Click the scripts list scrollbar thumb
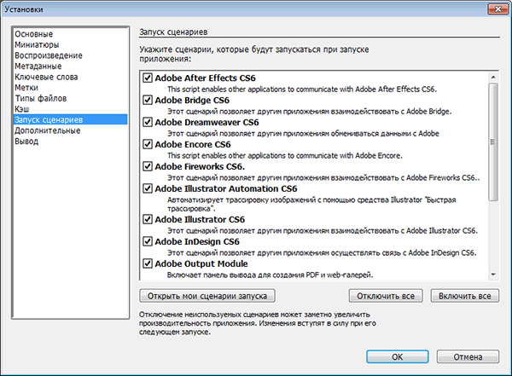Image resolution: width=512 pixels, height=376 pixels. pos(493,142)
